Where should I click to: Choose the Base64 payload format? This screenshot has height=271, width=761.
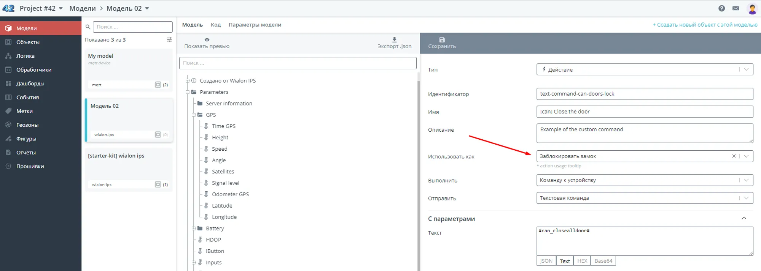click(x=603, y=261)
